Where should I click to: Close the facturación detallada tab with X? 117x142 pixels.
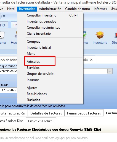click(x=91, y=60)
